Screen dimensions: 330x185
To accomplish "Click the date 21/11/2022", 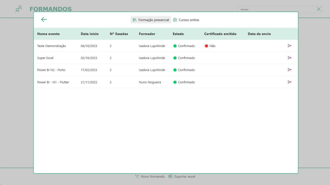I will 89,82.
